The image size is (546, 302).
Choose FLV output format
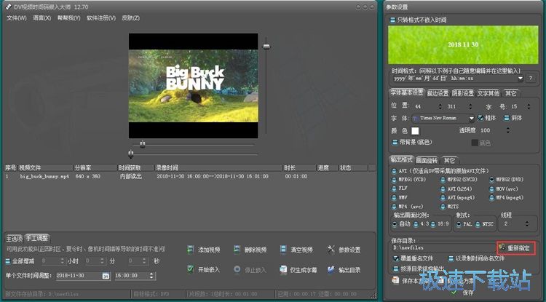[394, 188]
